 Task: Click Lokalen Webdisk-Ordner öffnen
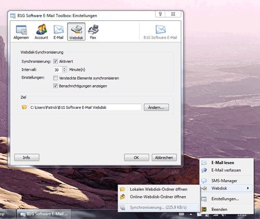(159, 189)
